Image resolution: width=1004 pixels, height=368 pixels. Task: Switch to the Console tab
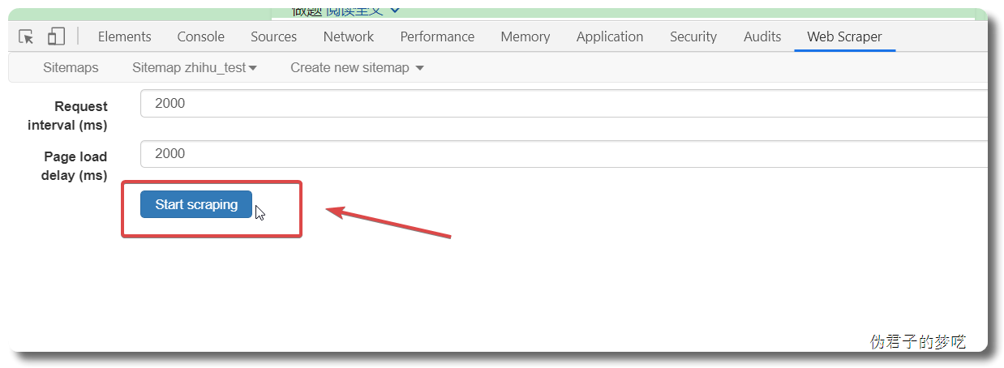(201, 36)
